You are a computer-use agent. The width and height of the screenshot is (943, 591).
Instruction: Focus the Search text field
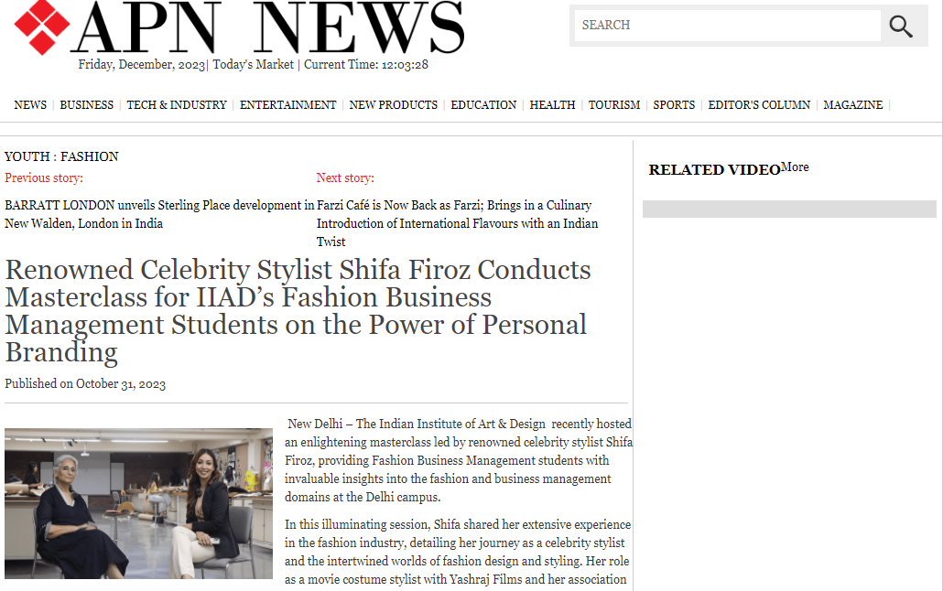coord(727,26)
